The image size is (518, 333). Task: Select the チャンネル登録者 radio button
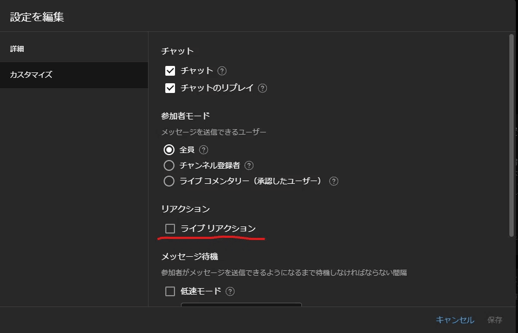pos(169,165)
